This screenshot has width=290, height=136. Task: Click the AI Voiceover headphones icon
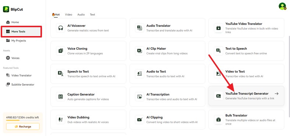click(61, 28)
